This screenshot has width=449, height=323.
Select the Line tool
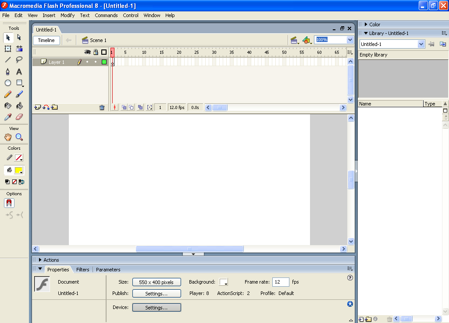(8, 60)
